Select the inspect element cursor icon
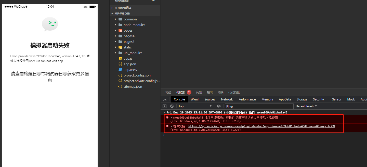 click(x=165, y=99)
